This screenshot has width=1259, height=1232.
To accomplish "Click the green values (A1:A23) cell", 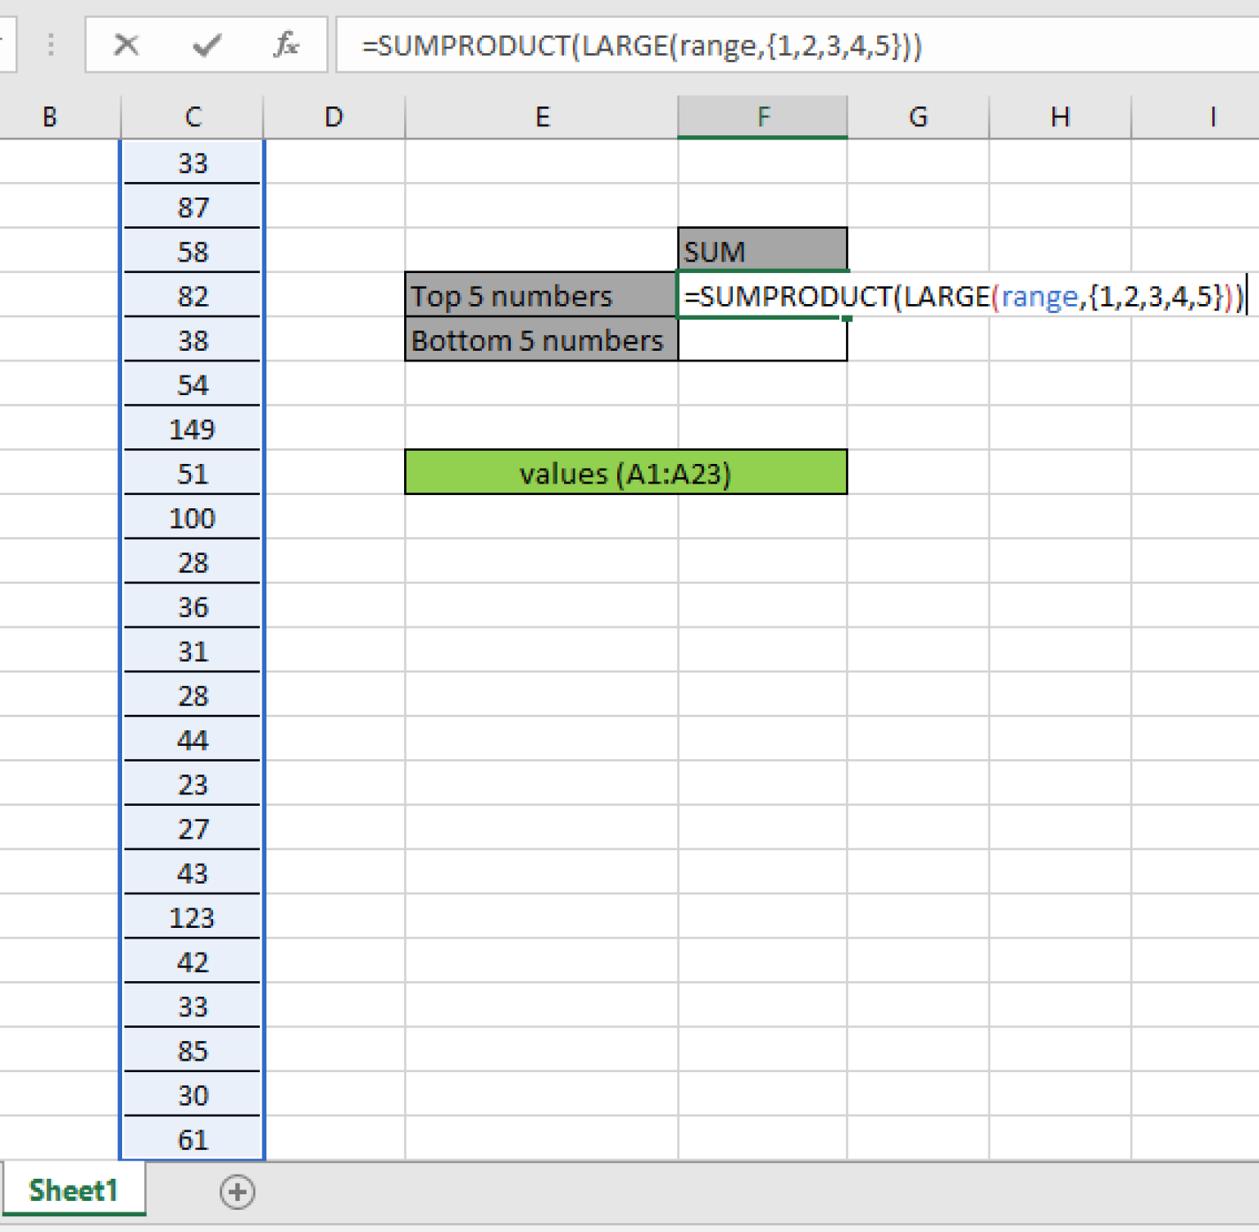I will click(x=625, y=473).
